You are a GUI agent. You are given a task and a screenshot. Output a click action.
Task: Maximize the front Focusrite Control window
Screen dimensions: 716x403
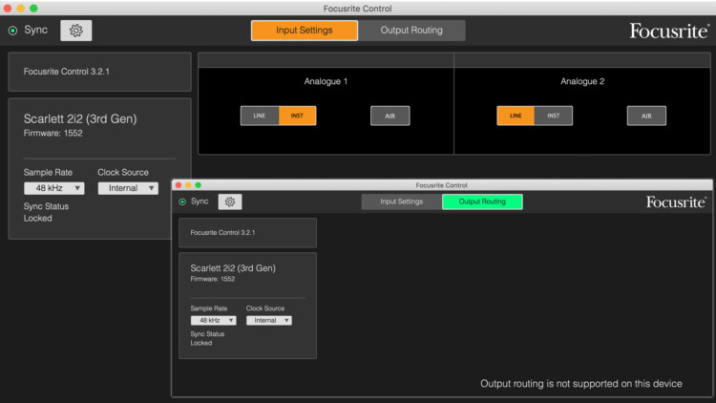point(198,185)
